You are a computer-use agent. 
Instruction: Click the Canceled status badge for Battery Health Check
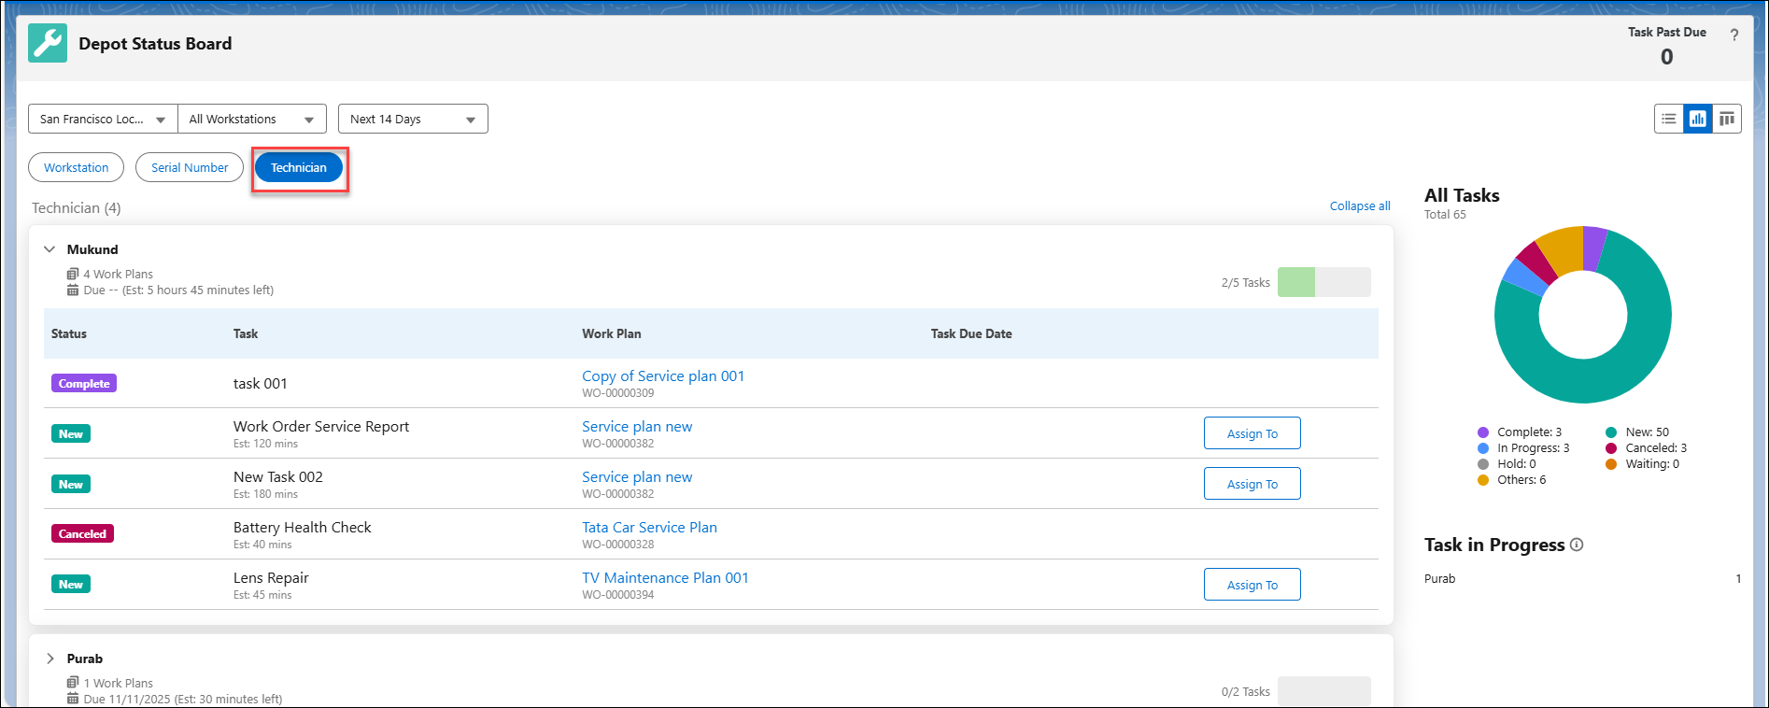point(82,533)
